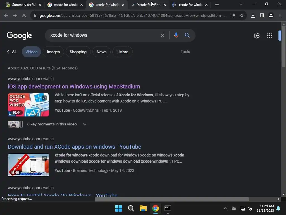The image size is (286, 215).
Task: Click the network display tray icon
Action: coord(243,208)
